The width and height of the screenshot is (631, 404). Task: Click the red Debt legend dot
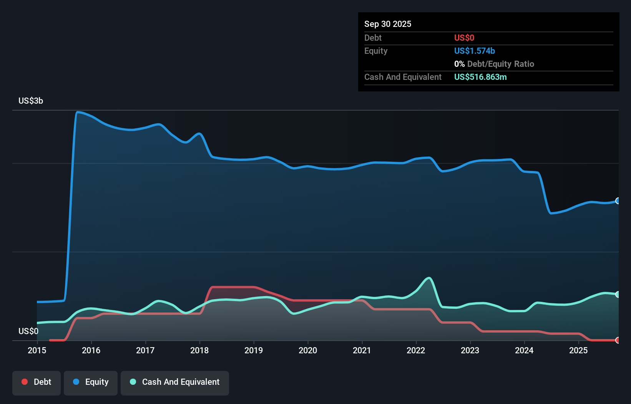(x=24, y=382)
